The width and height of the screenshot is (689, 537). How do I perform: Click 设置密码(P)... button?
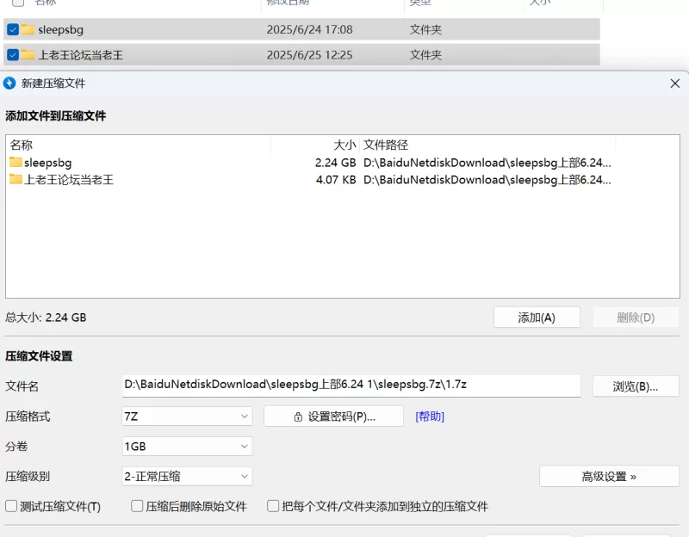(333, 417)
